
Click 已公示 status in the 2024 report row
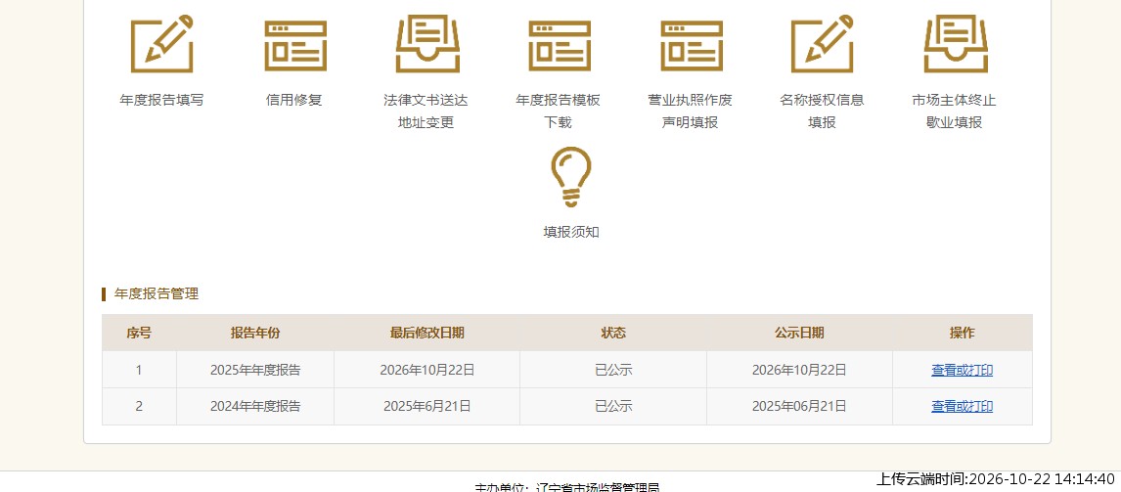[613, 406]
